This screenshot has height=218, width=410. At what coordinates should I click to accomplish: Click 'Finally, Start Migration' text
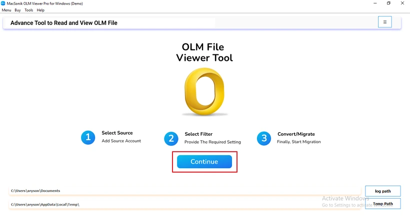pos(299,142)
